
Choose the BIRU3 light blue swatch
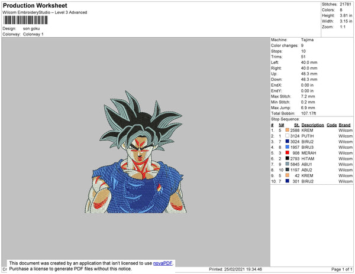[288, 147]
